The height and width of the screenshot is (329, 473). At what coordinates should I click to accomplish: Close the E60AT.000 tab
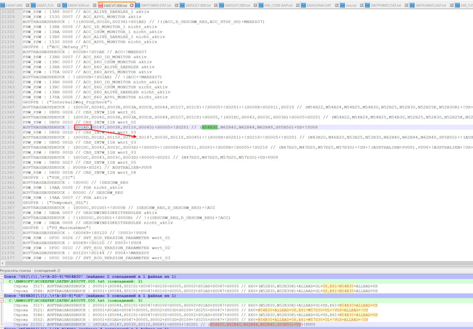[x=28, y=5]
